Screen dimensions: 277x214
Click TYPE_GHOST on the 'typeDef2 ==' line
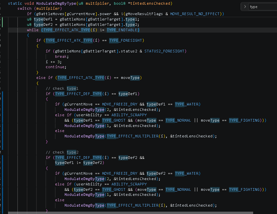click(x=114, y=189)
